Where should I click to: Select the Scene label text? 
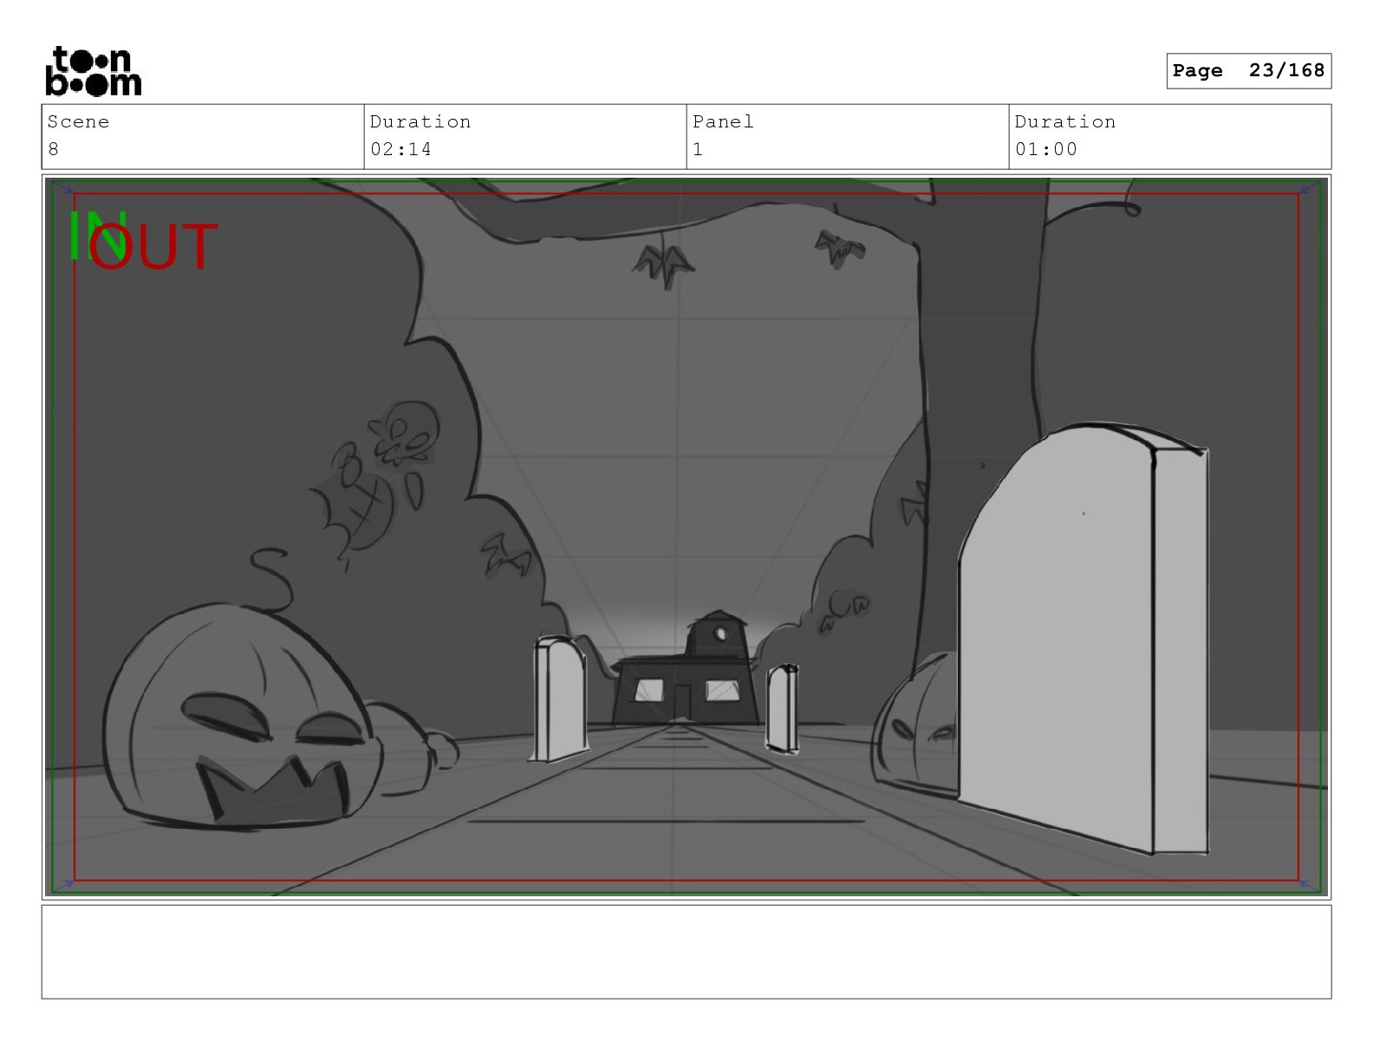[78, 122]
